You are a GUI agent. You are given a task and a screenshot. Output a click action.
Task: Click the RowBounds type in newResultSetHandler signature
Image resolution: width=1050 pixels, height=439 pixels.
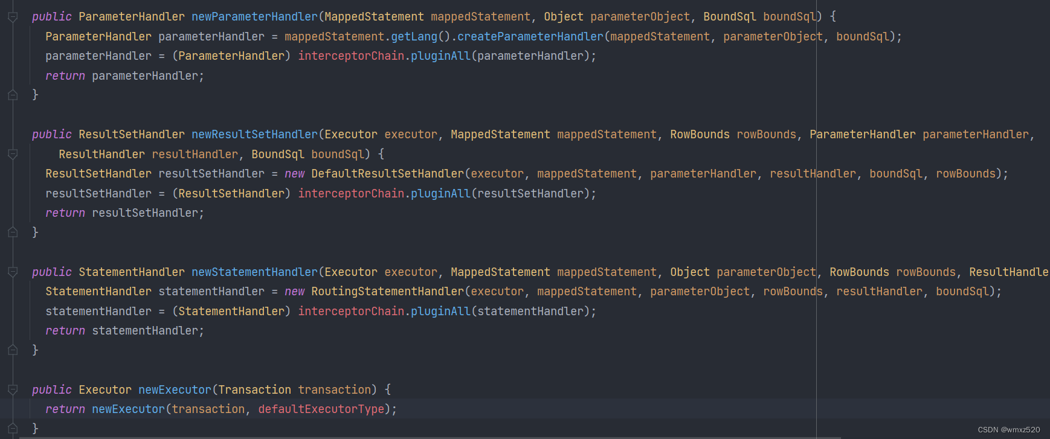pos(700,135)
